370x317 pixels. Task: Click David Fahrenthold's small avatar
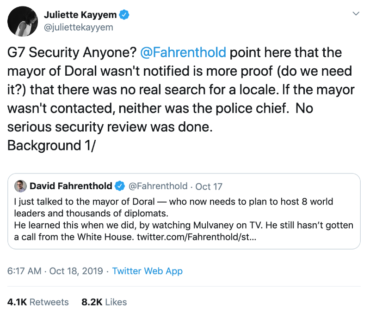click(20, 186)
